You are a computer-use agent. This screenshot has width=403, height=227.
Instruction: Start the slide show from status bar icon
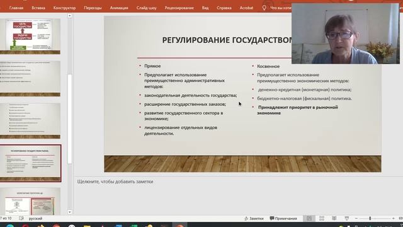(x=347, y=219)
